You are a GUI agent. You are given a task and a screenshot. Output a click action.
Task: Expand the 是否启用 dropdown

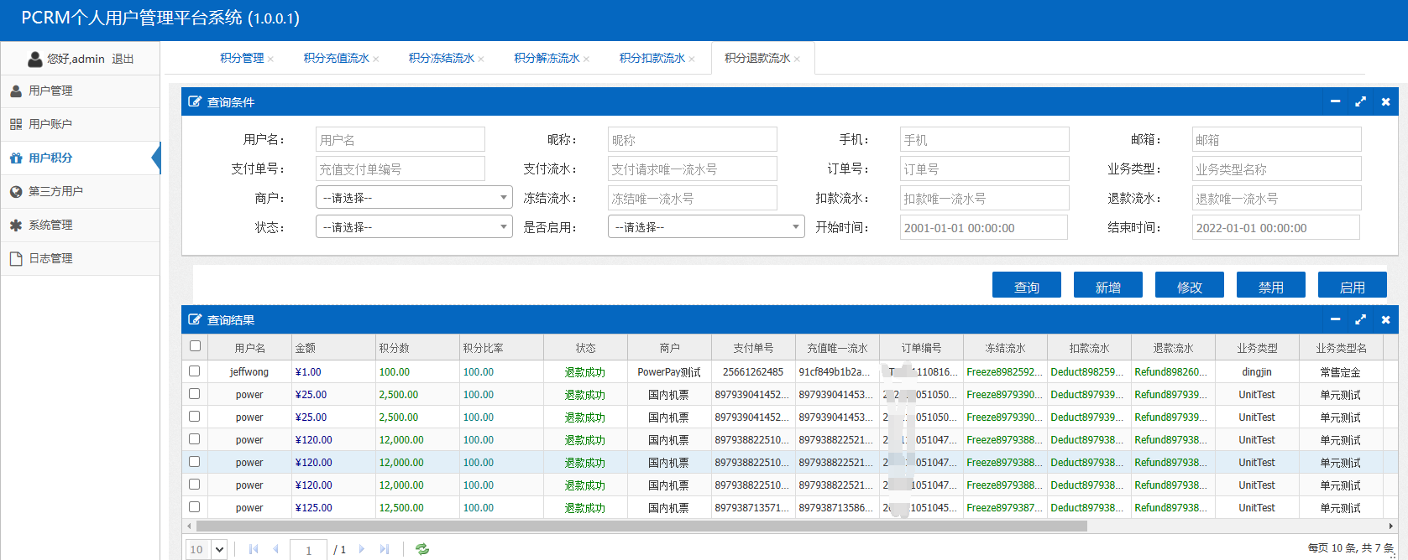tap(706, 227)
